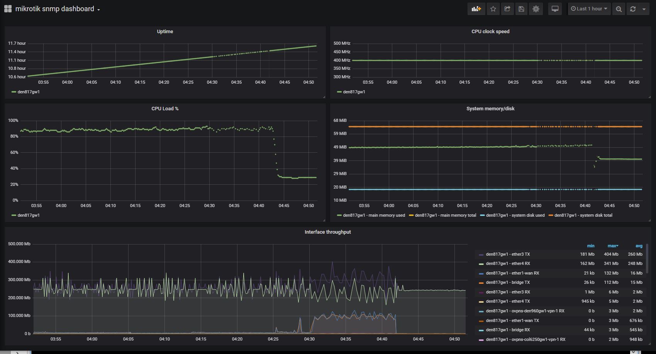
Task: Sort legend table by the avg column
Action: [638, 246]
